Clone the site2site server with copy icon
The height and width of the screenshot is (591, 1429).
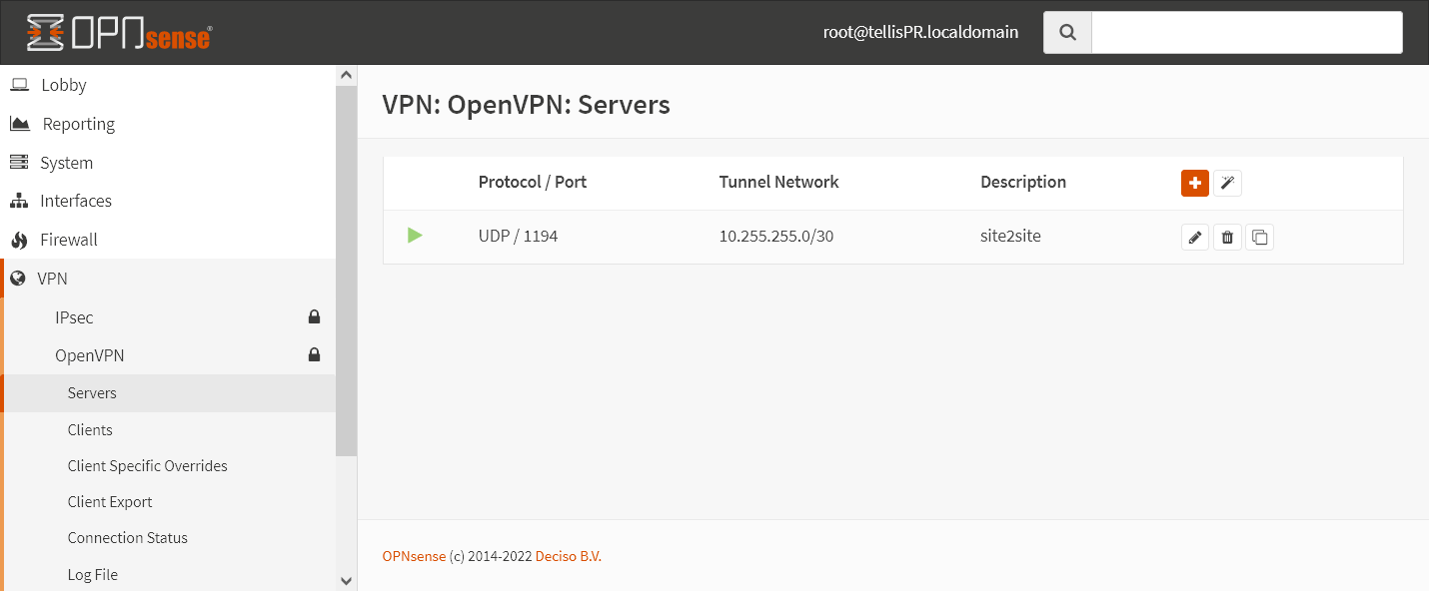pyautogui.click(x=1260, y=237)
